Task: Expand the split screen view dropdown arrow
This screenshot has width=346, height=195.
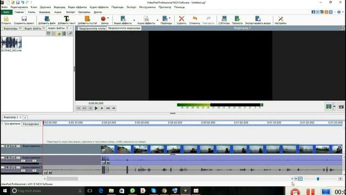Action: [x=335, y=107]
